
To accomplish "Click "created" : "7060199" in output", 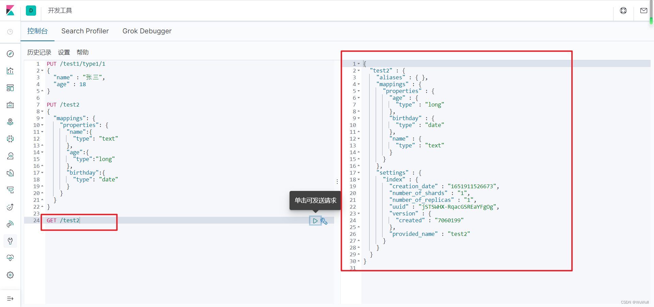I will point(430,221).
